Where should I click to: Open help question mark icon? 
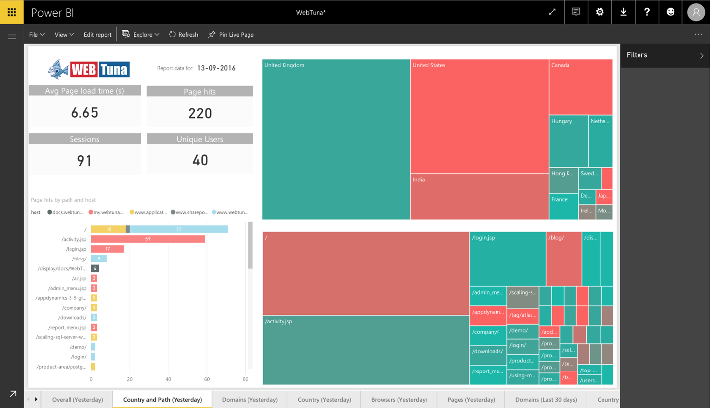(647, 12)
